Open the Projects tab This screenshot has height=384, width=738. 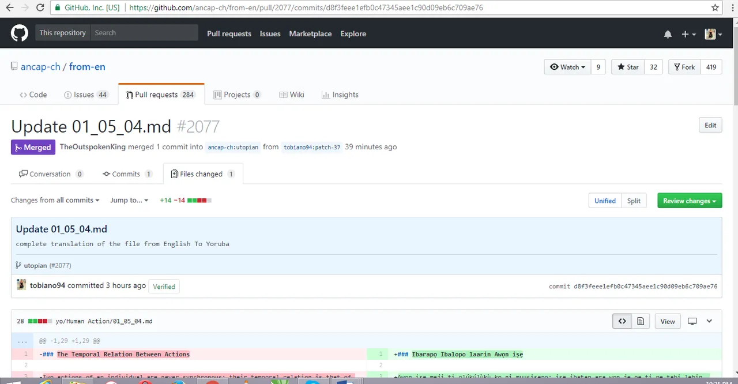[237, 95]
